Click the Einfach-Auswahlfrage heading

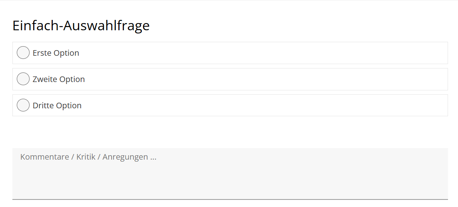point(81,25)
